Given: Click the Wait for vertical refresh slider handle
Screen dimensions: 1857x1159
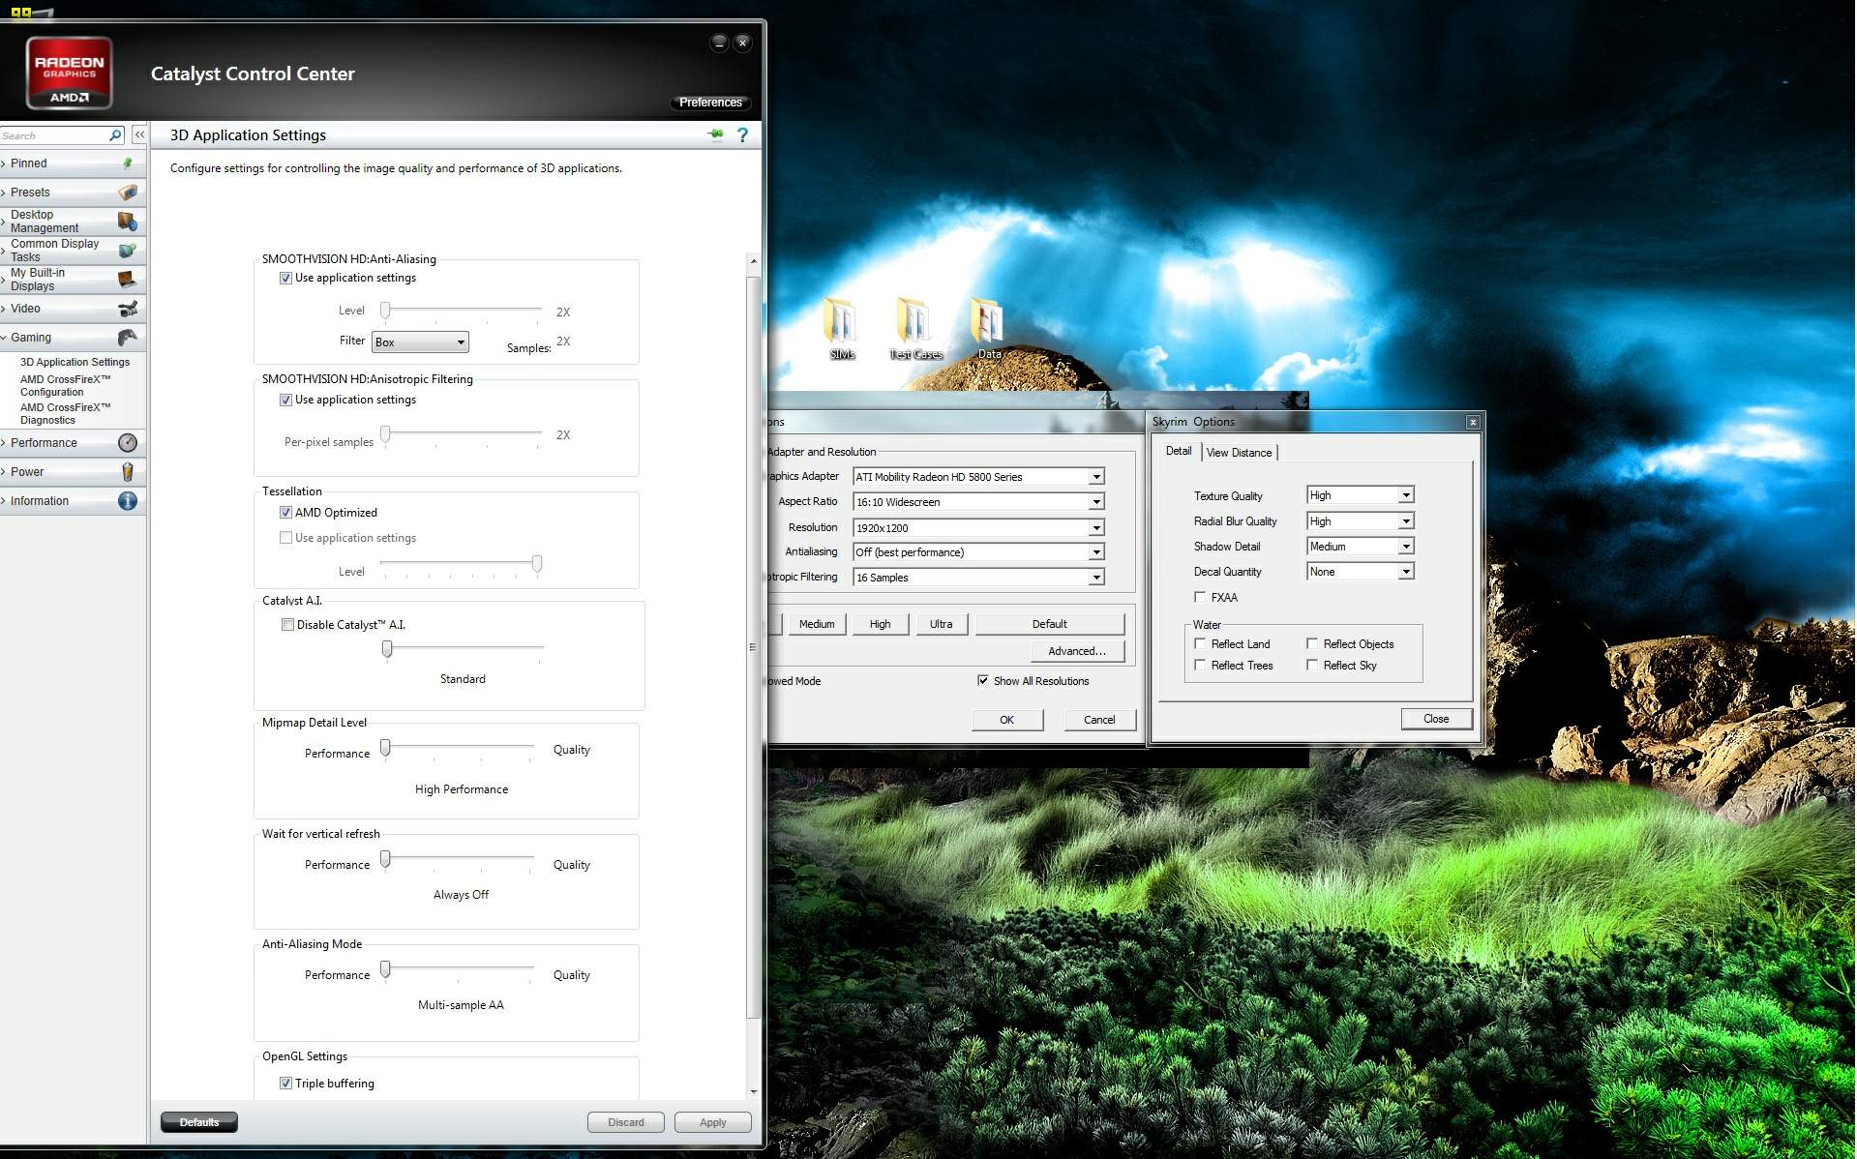Looking at the screenshot, I should click(x=385, y=859).
